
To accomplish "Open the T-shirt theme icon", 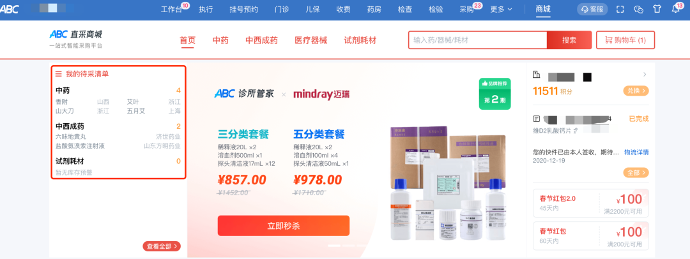I will (x=657, y=9).
